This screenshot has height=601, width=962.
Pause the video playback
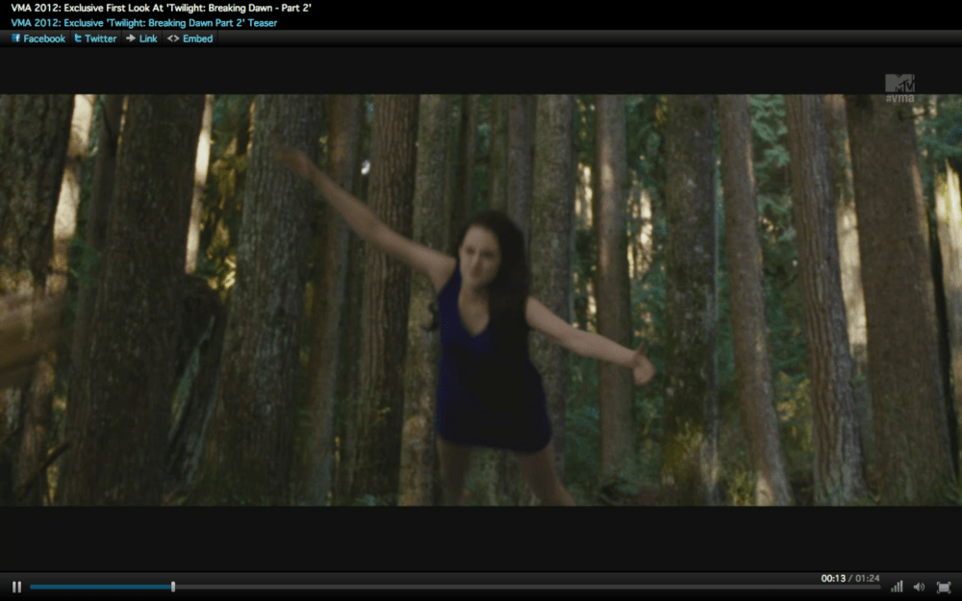[16, 587]
